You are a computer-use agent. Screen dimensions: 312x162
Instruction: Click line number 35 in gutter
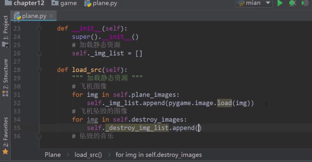[x=17, y=128]
